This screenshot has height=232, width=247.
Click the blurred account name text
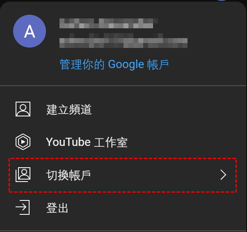coord(109,23)
